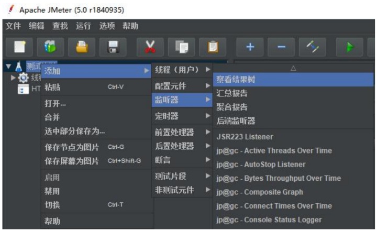The height and width of the screenshot is (230, 377).
Task: Choose 打开... from the context menu
Action: [96, 103]
